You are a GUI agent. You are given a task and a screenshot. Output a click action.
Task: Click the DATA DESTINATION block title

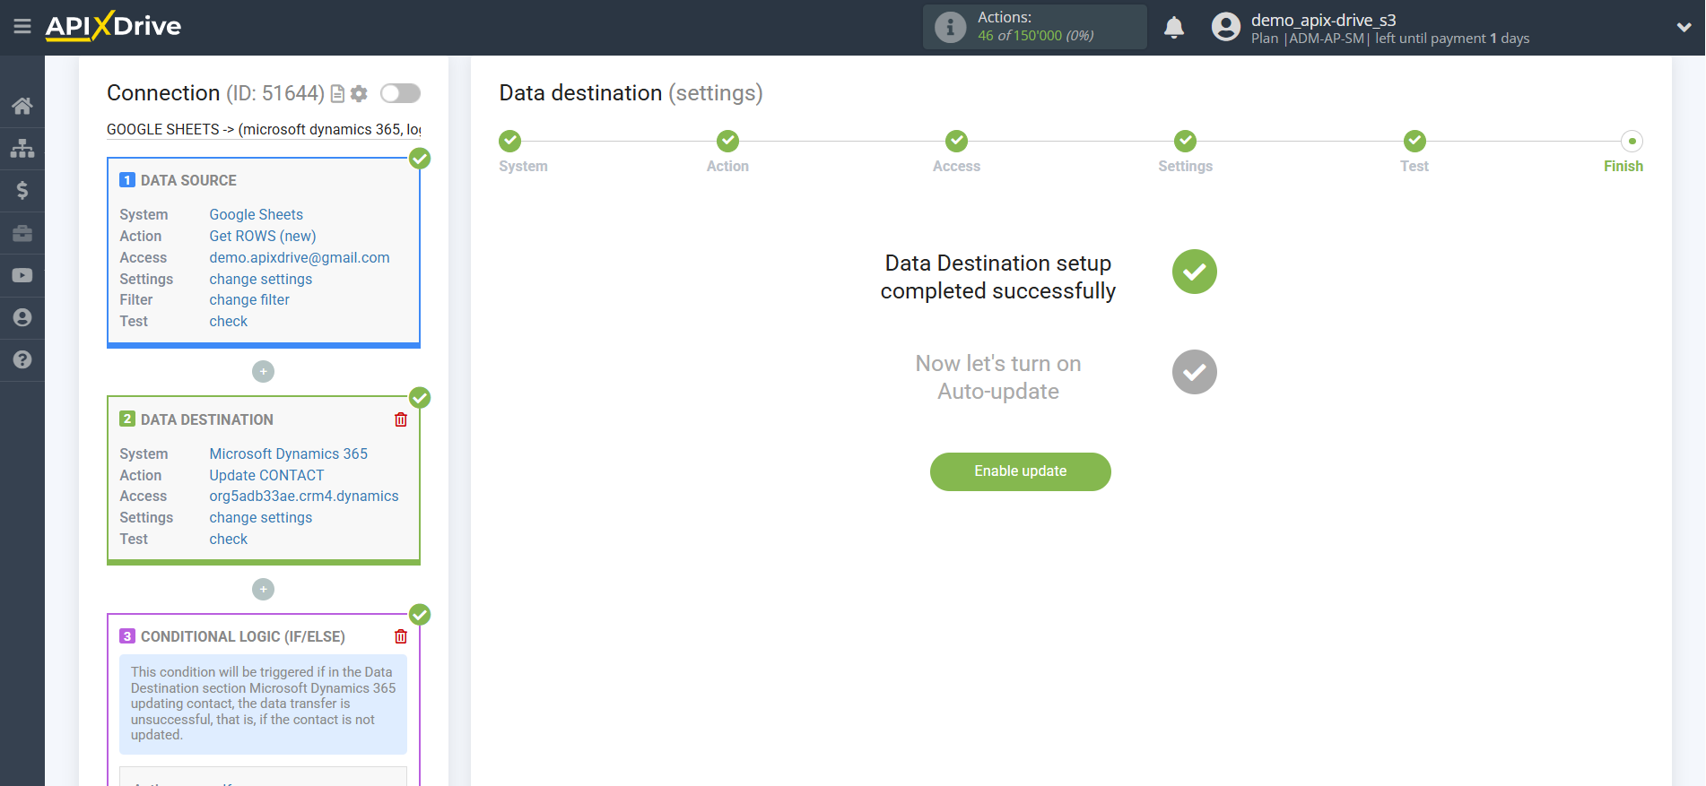point(207,419)
